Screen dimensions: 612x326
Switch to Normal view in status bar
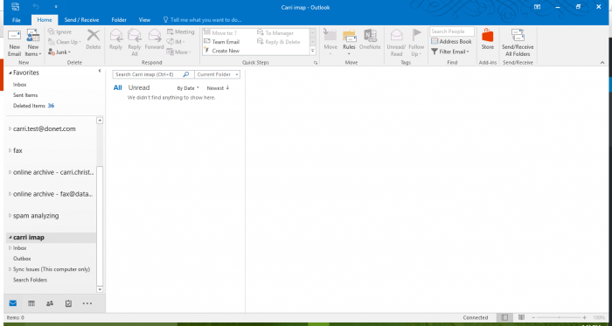click(504, 318)
